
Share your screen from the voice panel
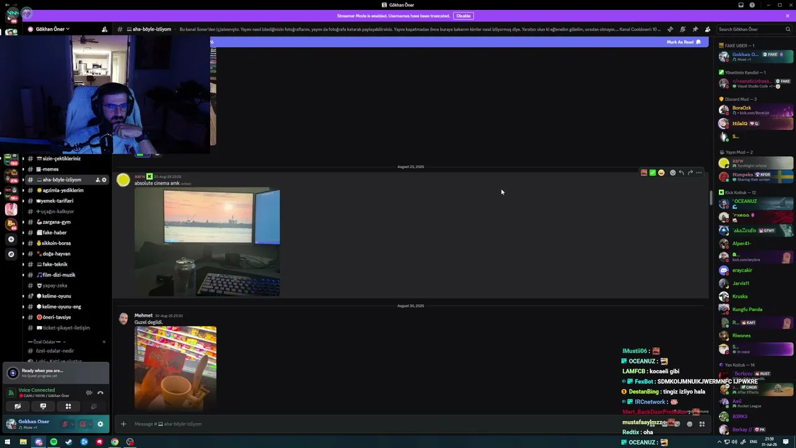[43, 406]
